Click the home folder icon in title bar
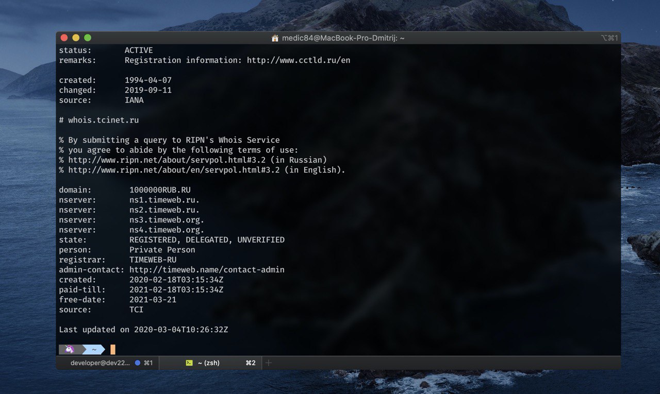The width and height of the screenshot is (660, 394). [275, 38]
